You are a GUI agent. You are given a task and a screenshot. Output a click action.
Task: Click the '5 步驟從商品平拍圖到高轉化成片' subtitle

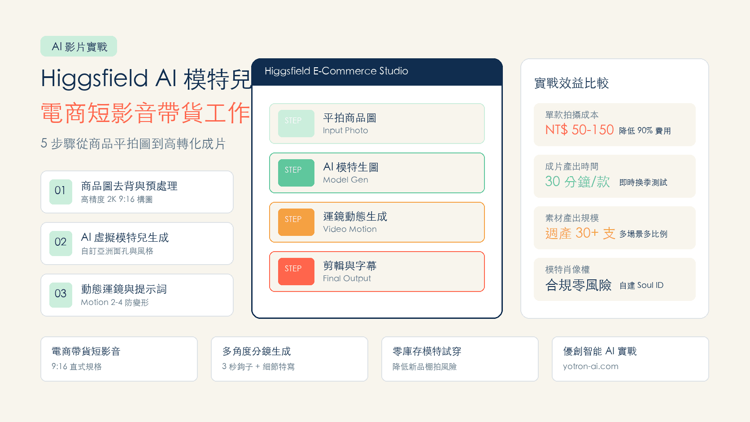pos(133,144)
